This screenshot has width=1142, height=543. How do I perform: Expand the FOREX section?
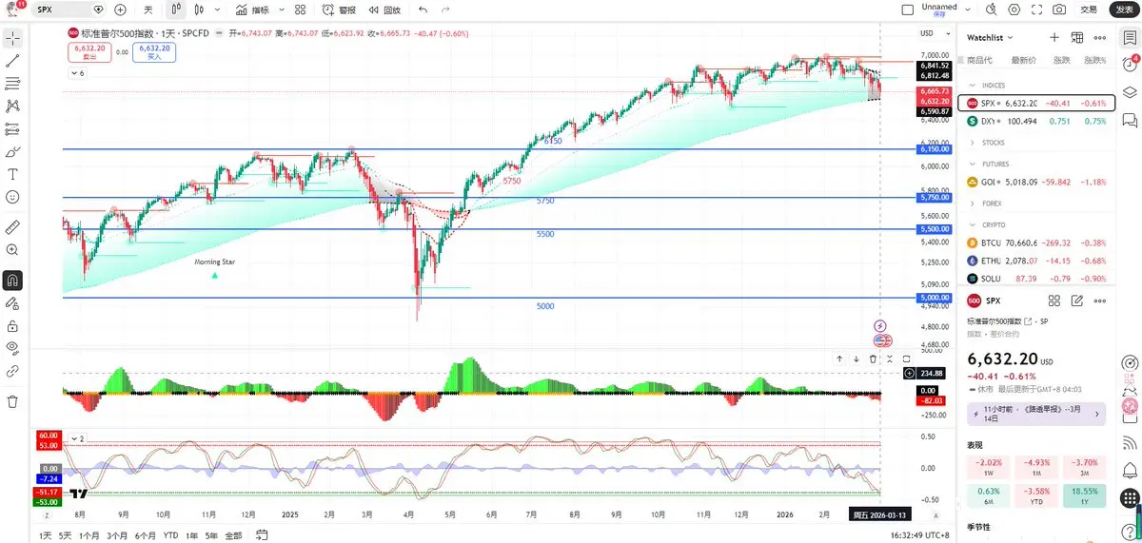click(x=972, y=204)
